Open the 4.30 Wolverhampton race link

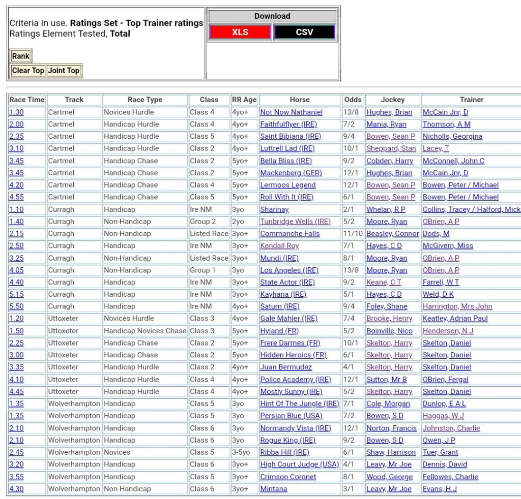tap(16, 489)
